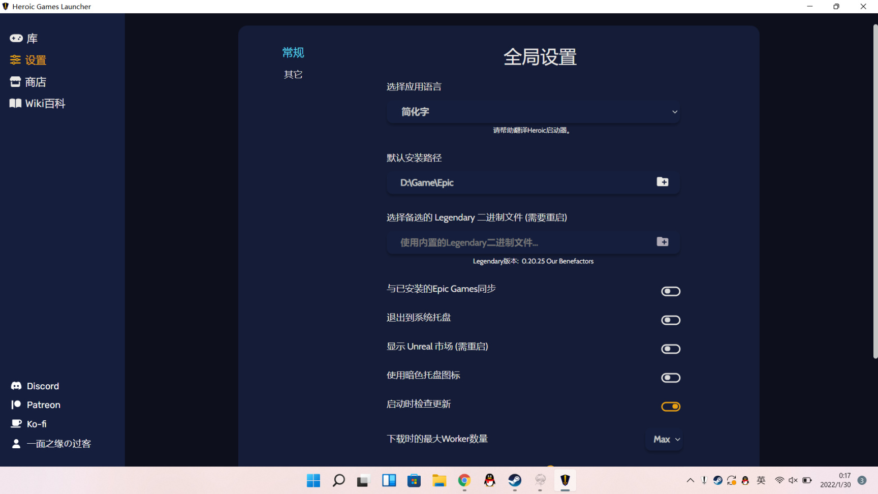Open QQ penguin taskbar icon
The image size is (878, 494).
click(490, 480)
